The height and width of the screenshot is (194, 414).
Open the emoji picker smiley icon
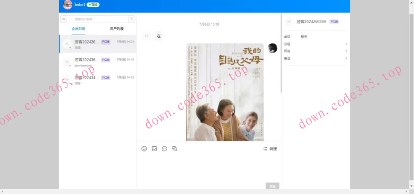[x=144, y=149]
